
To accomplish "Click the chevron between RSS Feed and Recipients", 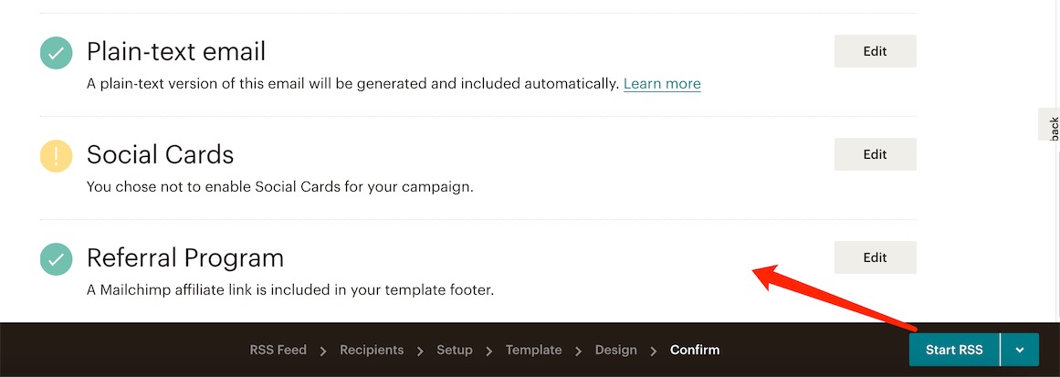I will (323, 351).
